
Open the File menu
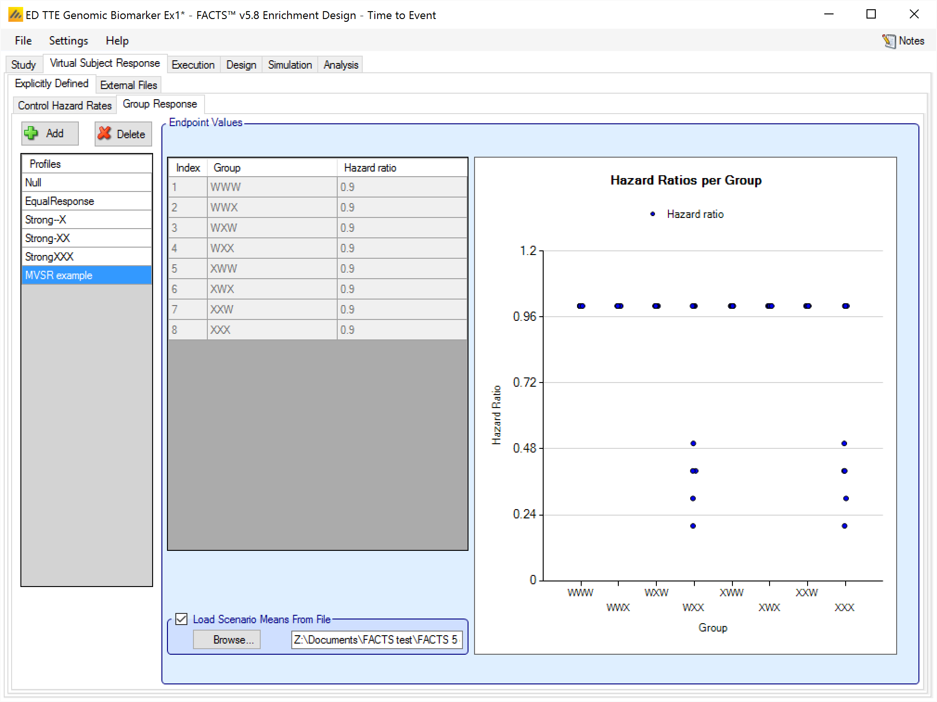(23, 41)
